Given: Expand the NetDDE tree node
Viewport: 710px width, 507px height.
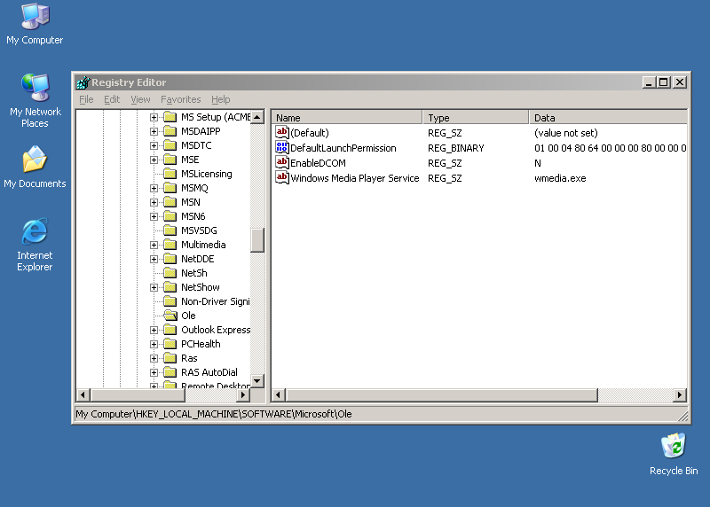Looking at the screenshot, I should point(154,259).
